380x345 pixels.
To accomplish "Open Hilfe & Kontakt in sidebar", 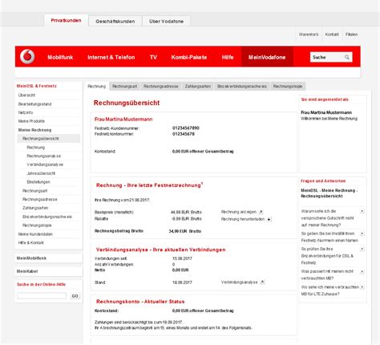I will [30, 242].
